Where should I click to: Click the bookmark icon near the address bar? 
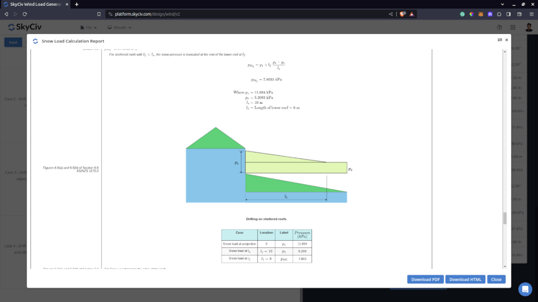click(99, 14)
